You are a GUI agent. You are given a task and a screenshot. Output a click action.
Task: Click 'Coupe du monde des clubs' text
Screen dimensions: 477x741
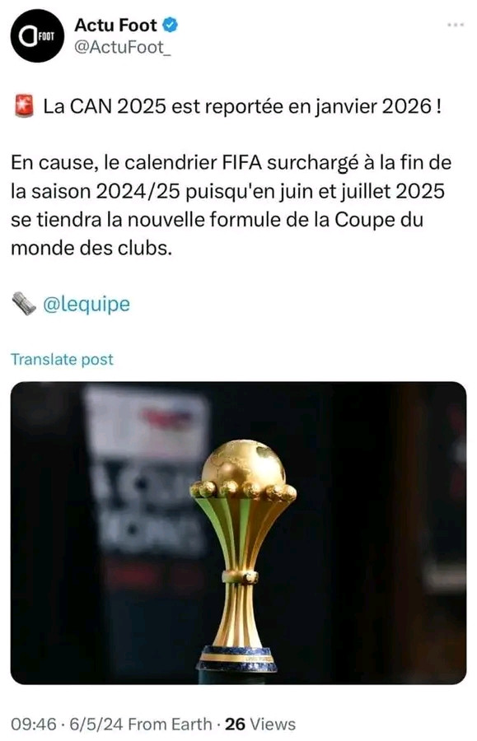pyautogui.click(x=217, y=234)
